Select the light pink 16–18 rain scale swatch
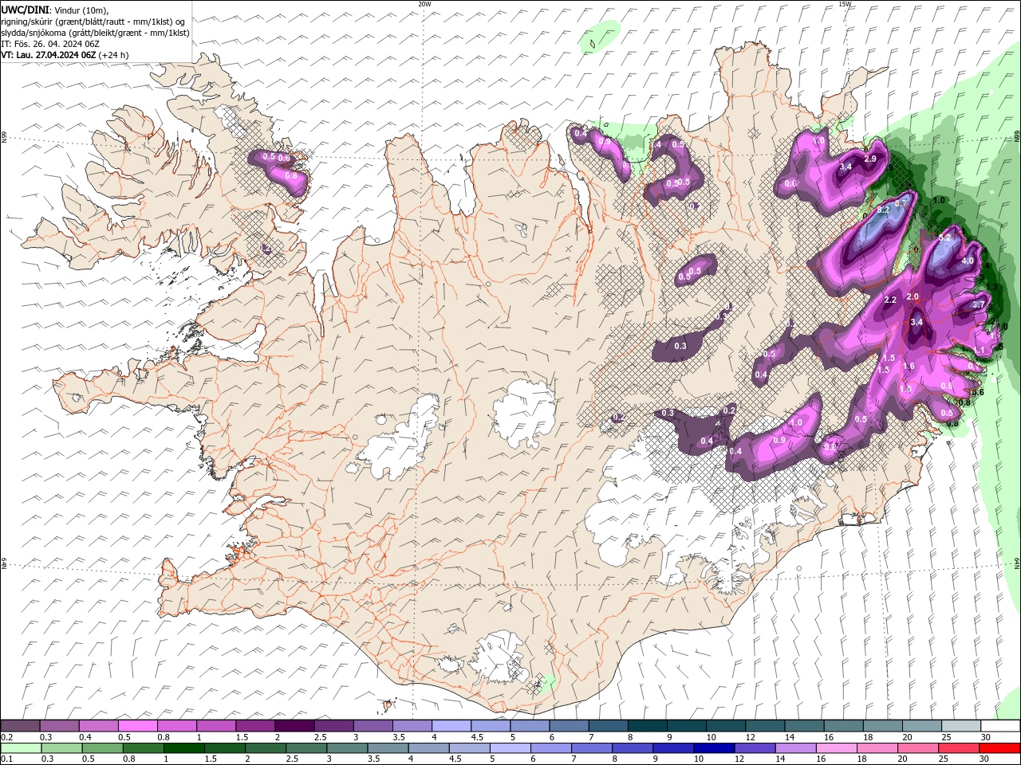This screenshot has width=1021, height=765. point(837,748)
